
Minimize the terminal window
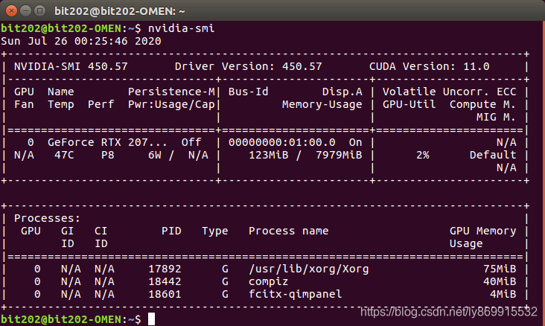coord(25,10)
